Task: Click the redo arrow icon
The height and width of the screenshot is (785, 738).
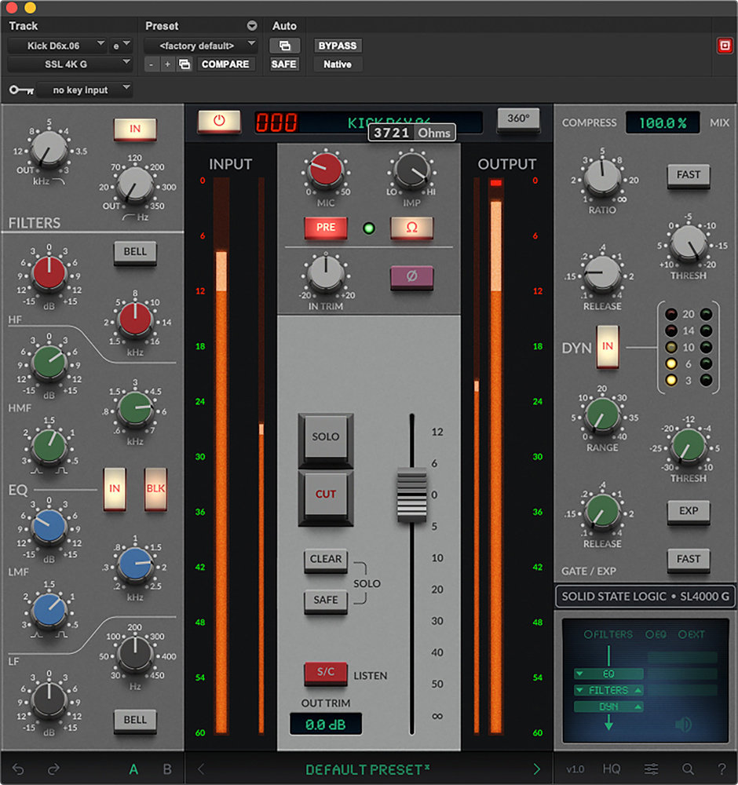Action: coord(53,769)
